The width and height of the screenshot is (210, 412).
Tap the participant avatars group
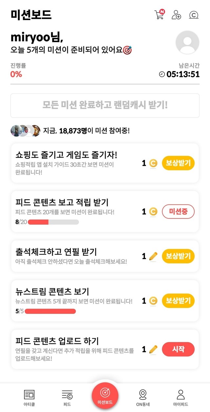(x=25, y=131)
